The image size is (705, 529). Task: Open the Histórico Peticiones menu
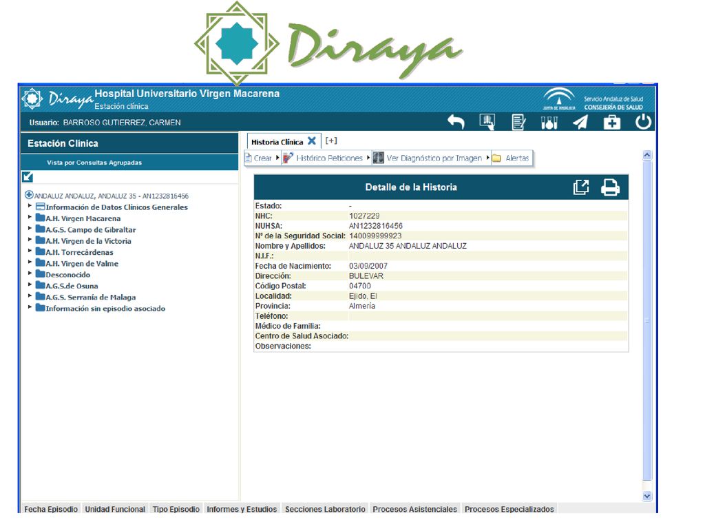tap(326, 158)
